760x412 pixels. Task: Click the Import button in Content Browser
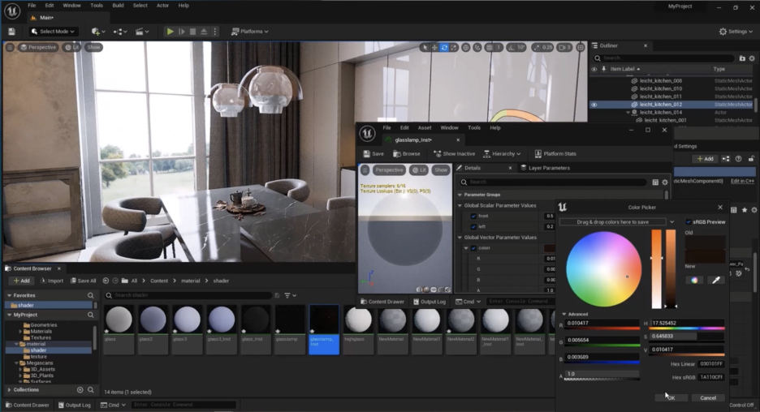pyautogui.click(x=52, y=281)
